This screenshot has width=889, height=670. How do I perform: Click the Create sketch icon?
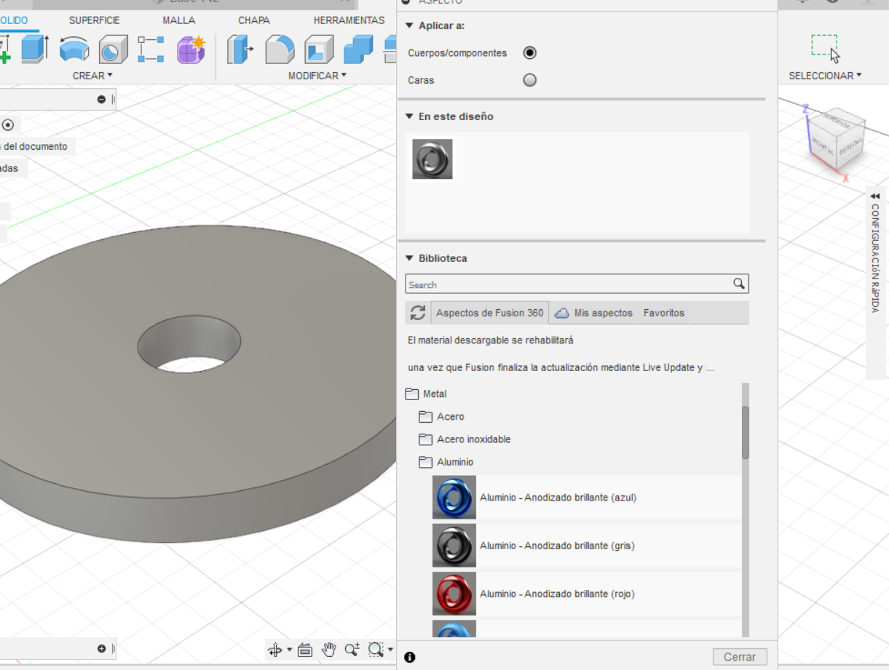[x=5, y=49]
